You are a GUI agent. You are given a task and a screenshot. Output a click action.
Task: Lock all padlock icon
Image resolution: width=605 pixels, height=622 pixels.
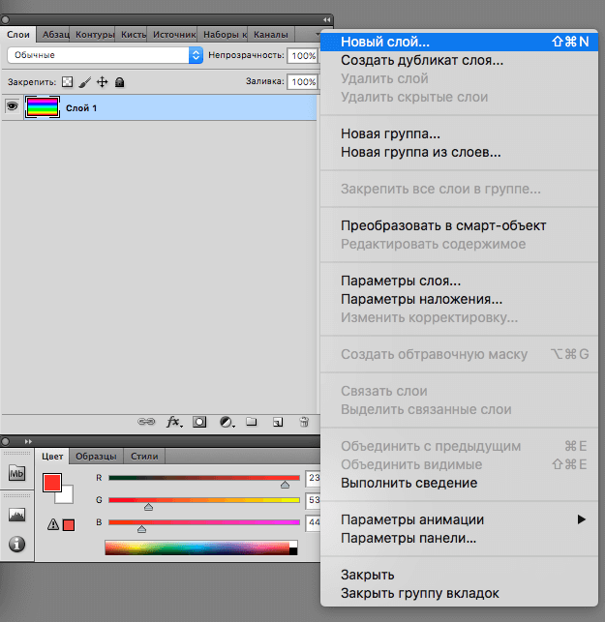119,82
